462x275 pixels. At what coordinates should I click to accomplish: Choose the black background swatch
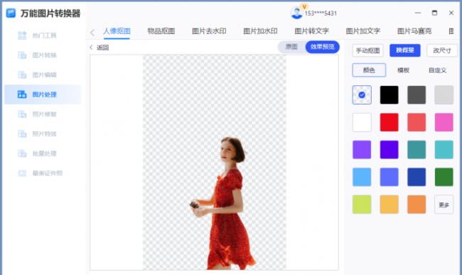click(390, 95)
